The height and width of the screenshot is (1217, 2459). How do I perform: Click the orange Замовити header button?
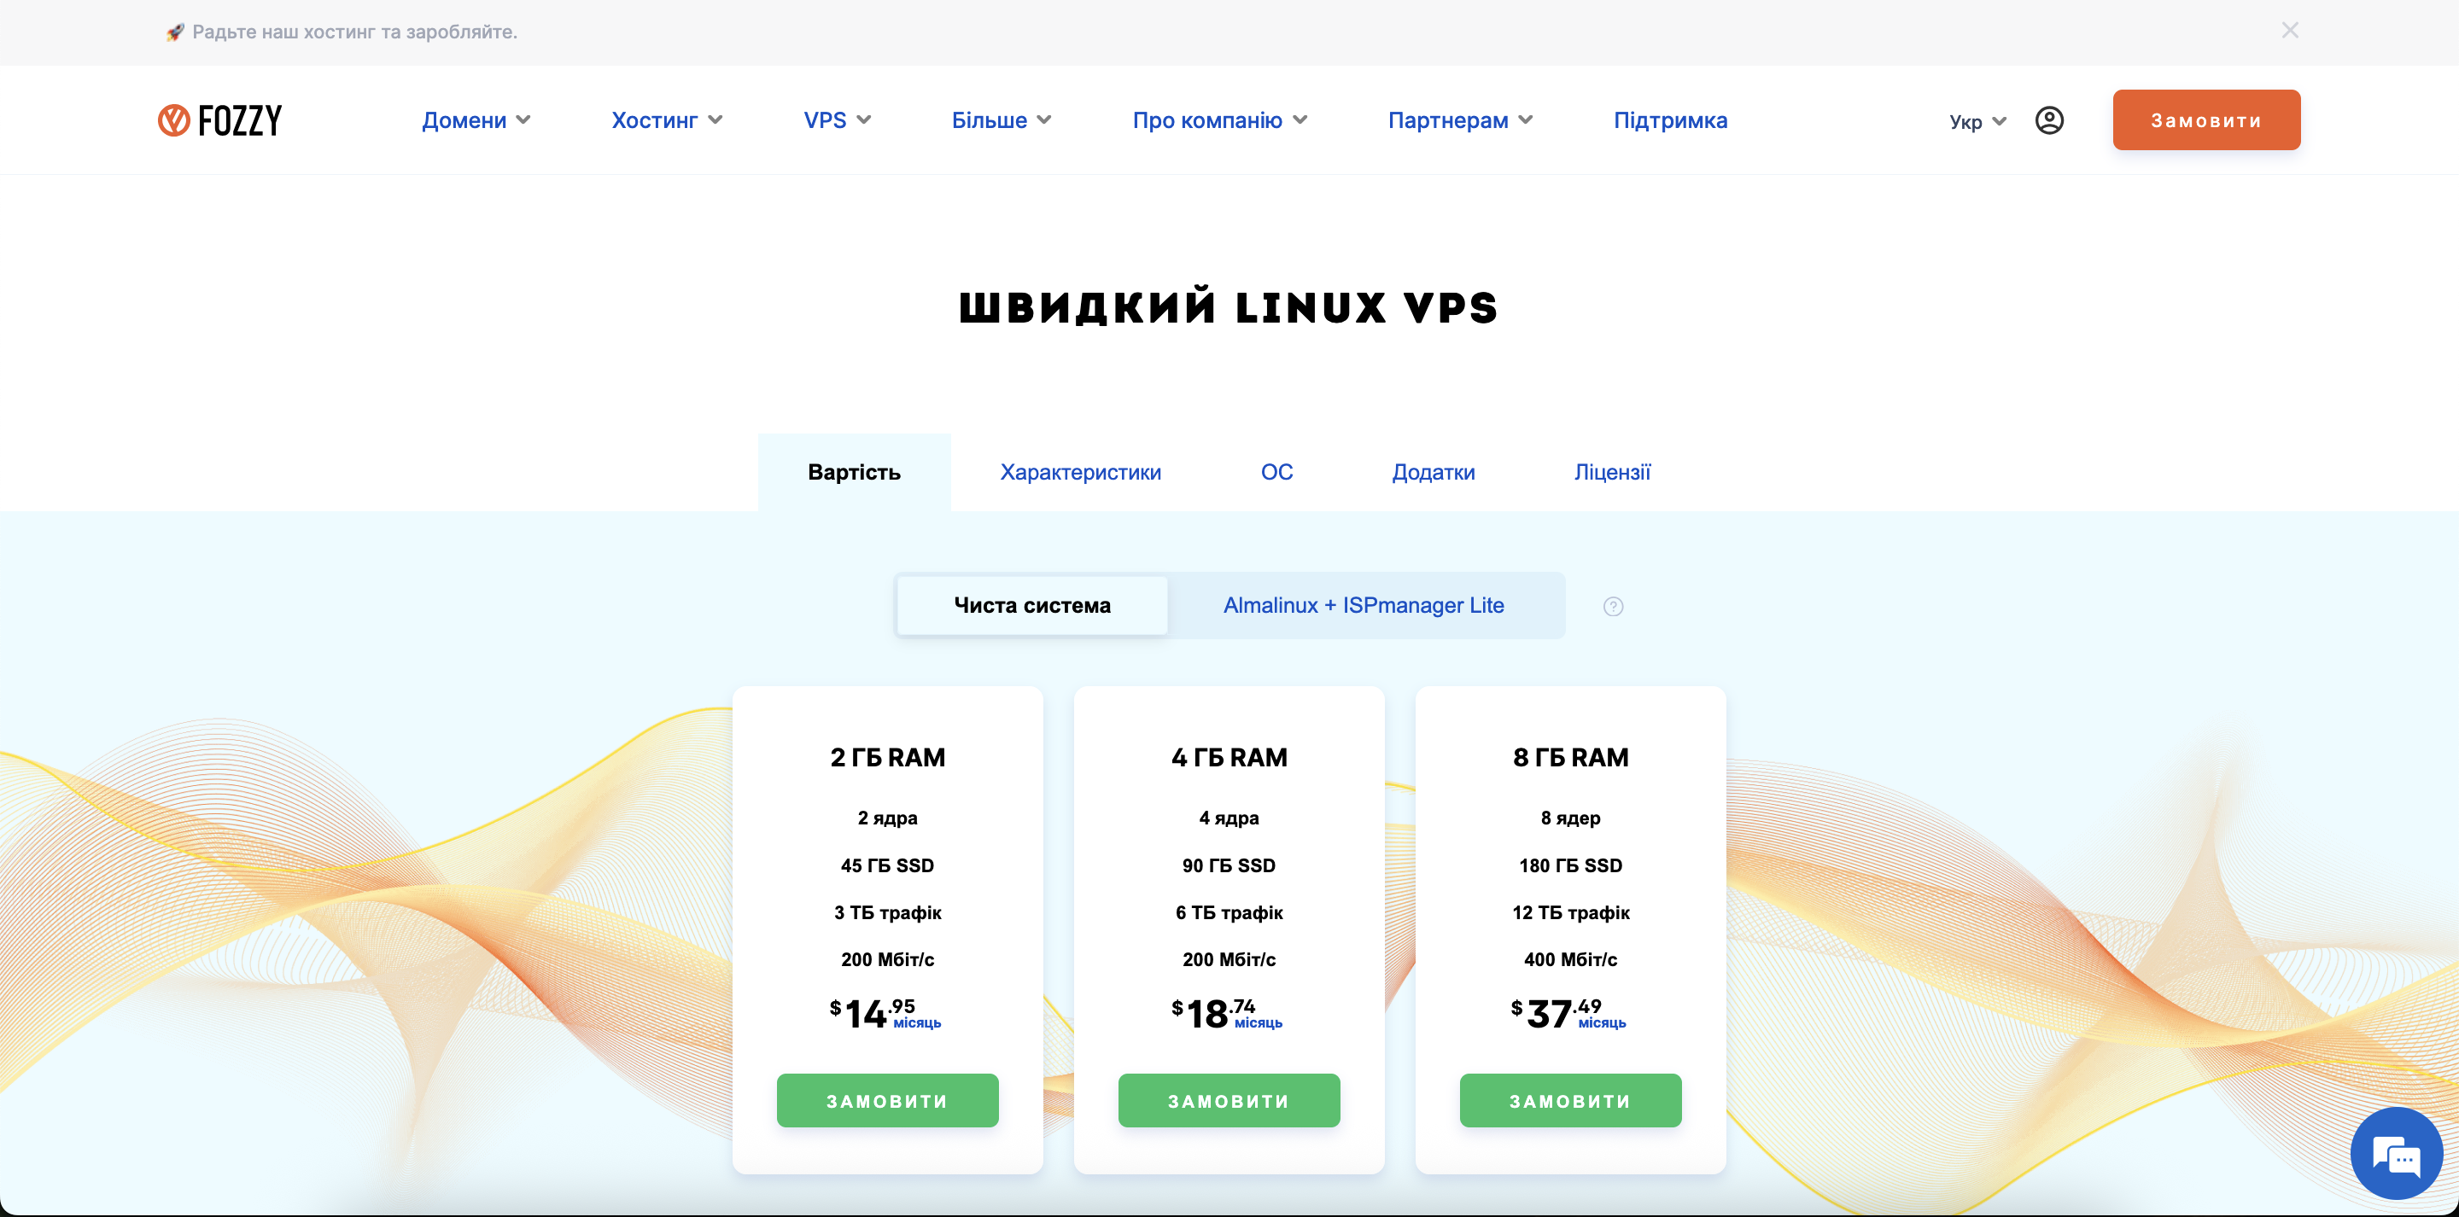[2205, 120]
